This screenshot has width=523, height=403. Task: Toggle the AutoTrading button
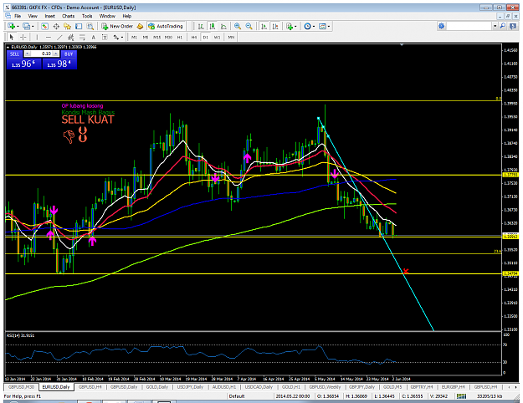click(167, 26)
